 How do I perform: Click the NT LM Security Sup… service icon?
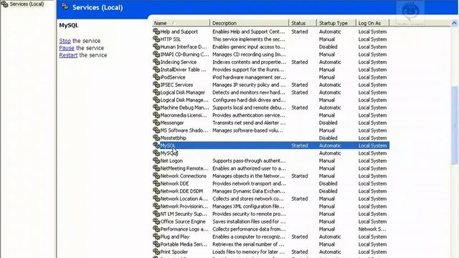coord(156,214)
